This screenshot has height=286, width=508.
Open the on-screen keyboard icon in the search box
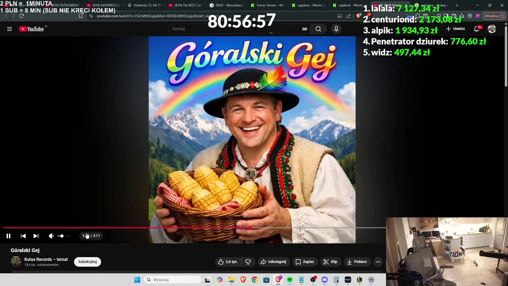(304, 29)
